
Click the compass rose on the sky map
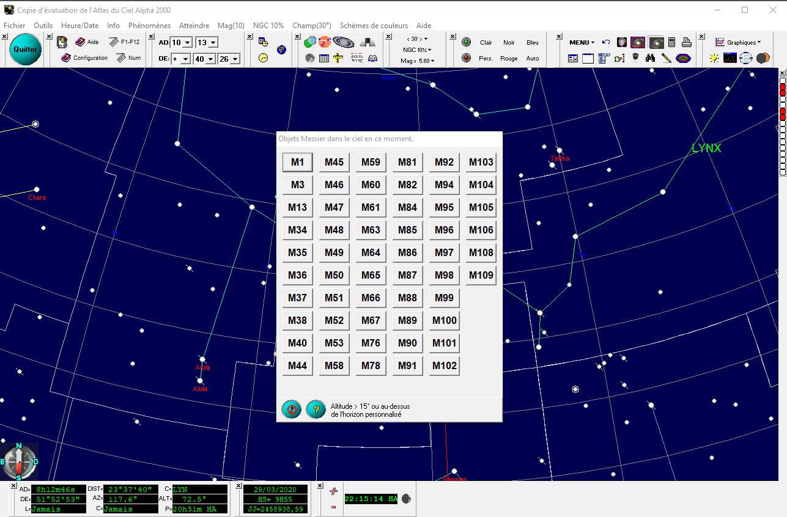[x=20, y=461]
